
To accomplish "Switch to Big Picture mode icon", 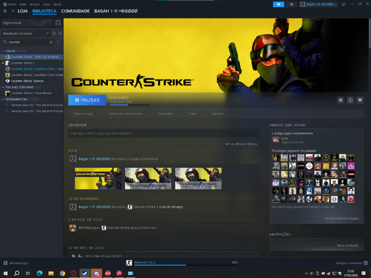I will pos(343,4).
